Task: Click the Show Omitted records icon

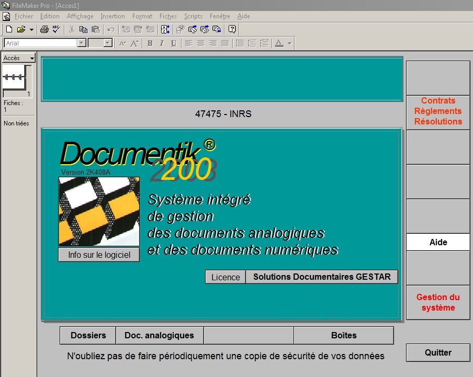Action: pyautogui.click(x=217, y=29)
